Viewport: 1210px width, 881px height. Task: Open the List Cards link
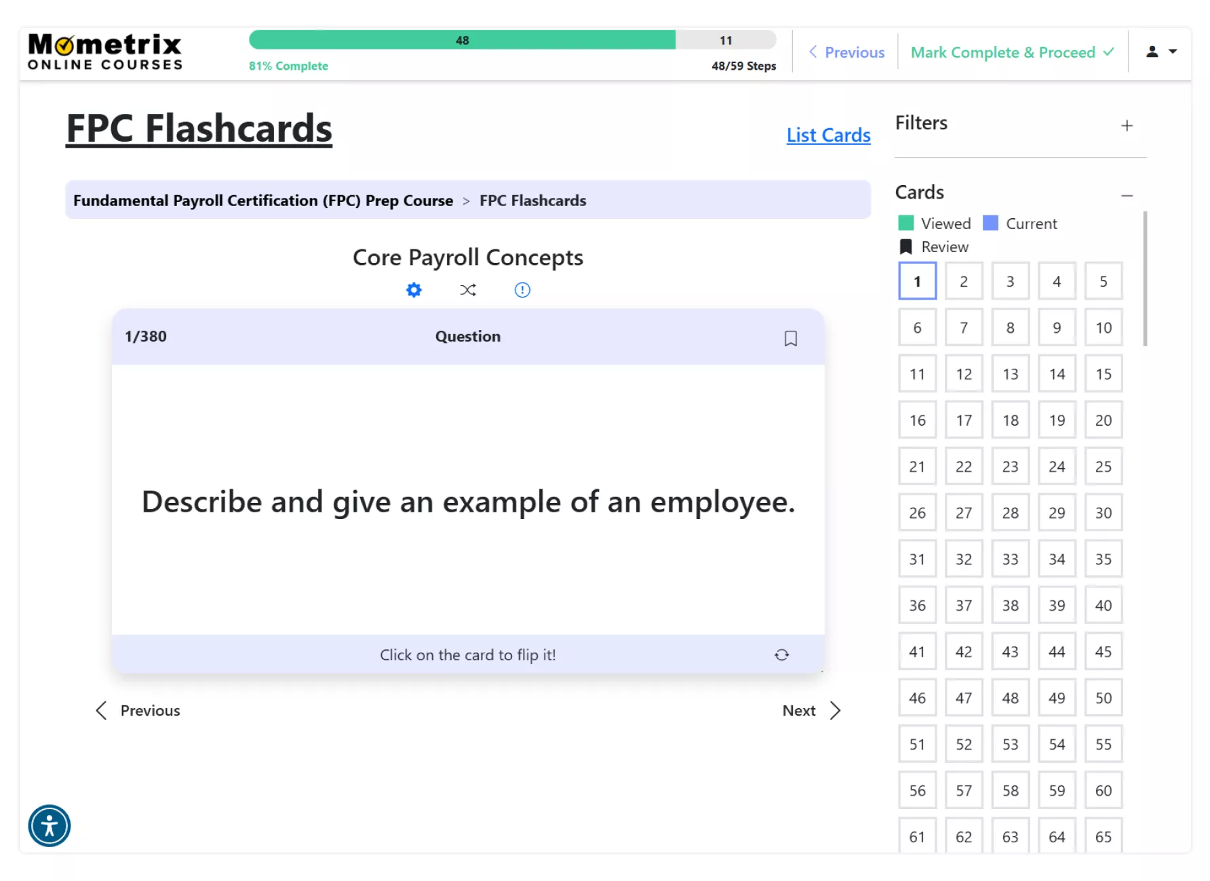coord(828,135)
